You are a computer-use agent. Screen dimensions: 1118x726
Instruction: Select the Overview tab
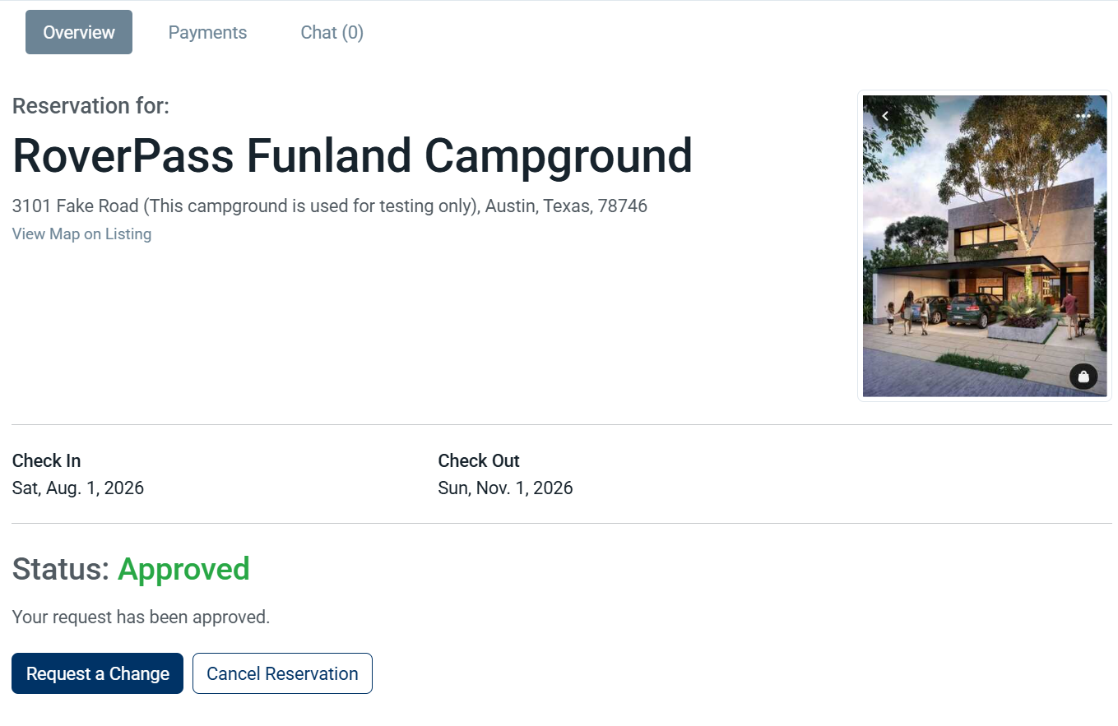[79, 32]
